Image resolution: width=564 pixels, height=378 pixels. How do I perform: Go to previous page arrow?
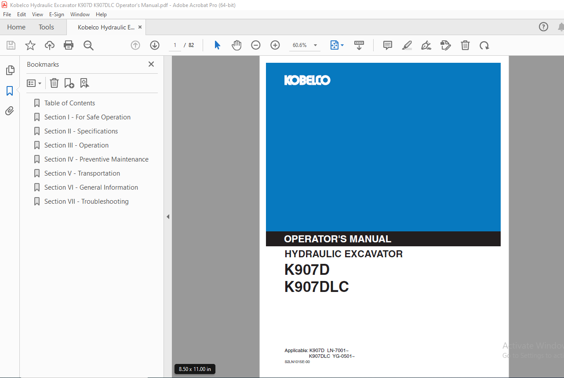(135, 45)
